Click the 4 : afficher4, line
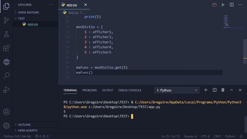This screenshot has width=247, height=139. click(99, 47)
